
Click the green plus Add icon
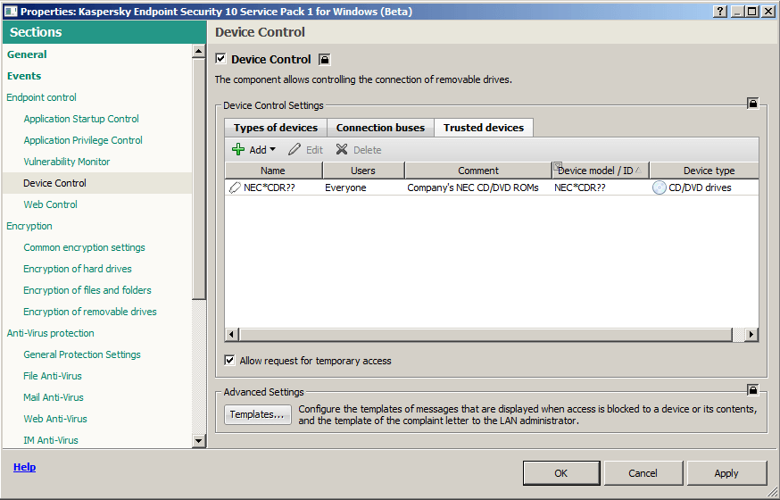(238, 149)
